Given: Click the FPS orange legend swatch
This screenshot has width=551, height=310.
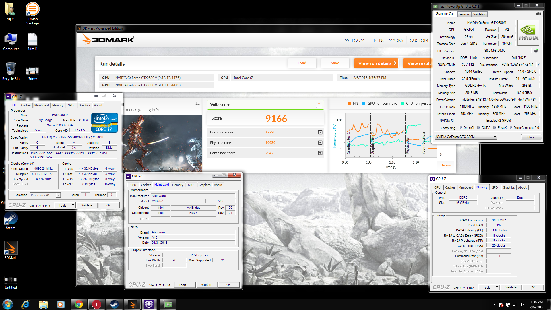Looking at the screenshot, I should [349, 104].
